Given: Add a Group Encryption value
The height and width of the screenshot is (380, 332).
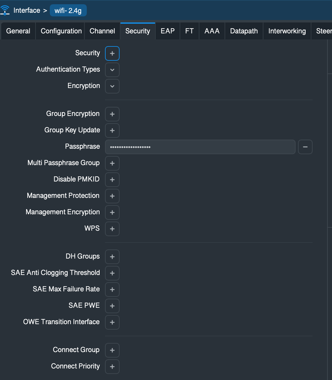Looking at the screenshot, I should [x=112, y=114].
